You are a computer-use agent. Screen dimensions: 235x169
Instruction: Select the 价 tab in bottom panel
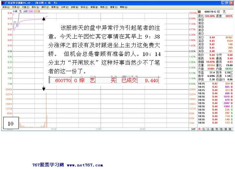tap(204, 129)
